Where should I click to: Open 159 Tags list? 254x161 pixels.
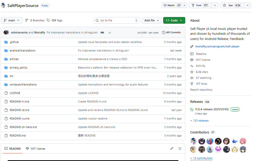point(55,20)
